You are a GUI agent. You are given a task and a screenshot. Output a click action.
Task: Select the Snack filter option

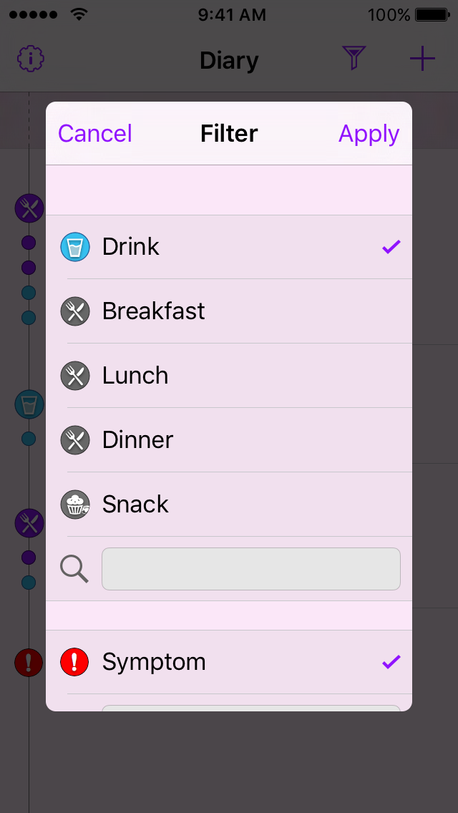click(229, 505)
